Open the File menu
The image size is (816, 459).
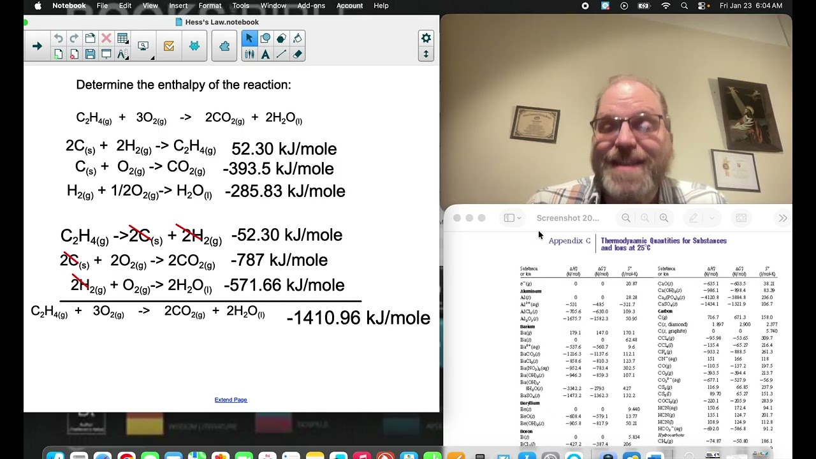click(x=102, y=6)
